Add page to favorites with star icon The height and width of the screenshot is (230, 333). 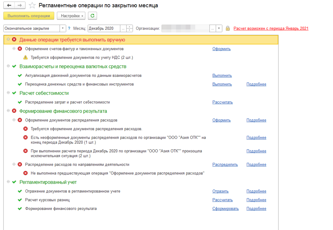[x=32, y=6]
